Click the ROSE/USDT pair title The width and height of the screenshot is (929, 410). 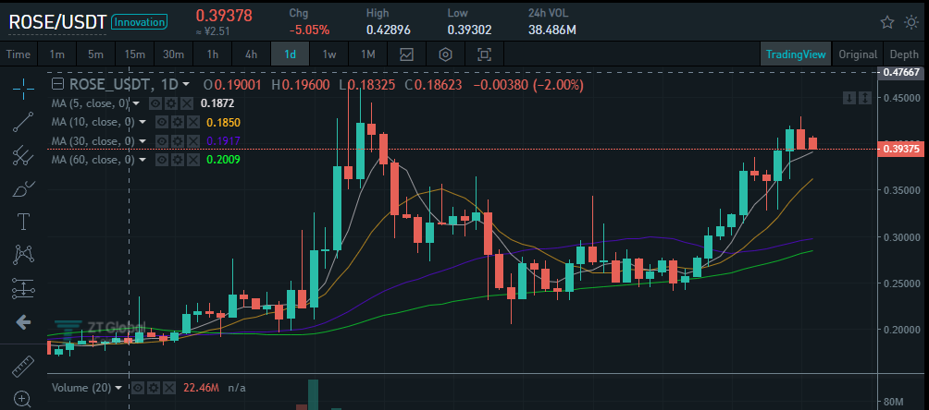pyautogui.click(x=56, y=22)
